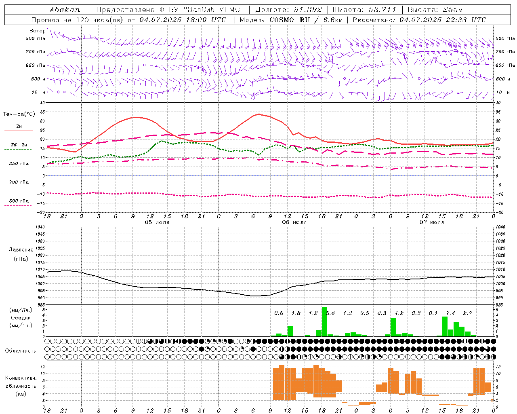Click the "Облачность" cloud cover label
This screenshot has width=517, height=414.
[21, 351]
